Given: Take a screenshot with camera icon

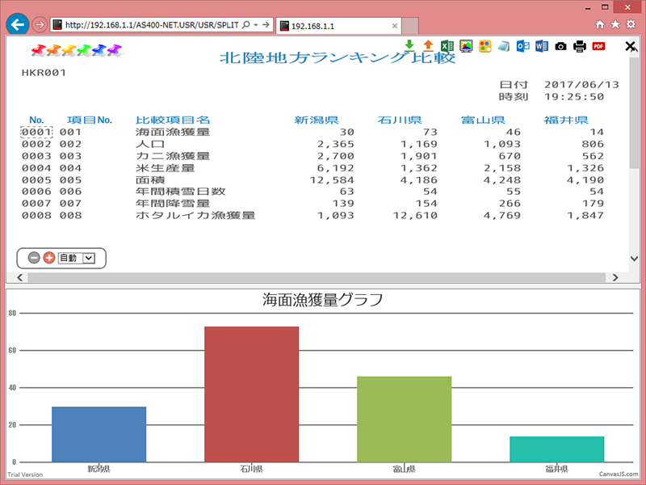Looking at the screenshot, I should pos(560,46).
